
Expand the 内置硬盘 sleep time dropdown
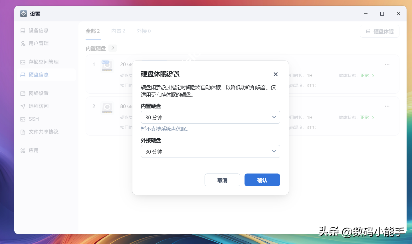click(x=210, y=117)
